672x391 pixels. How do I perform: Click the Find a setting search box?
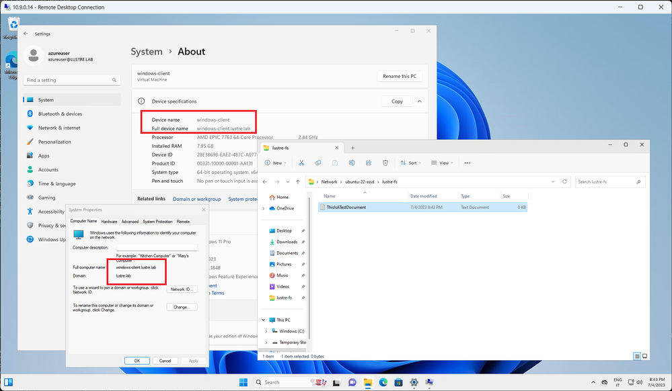coord(72,80)
